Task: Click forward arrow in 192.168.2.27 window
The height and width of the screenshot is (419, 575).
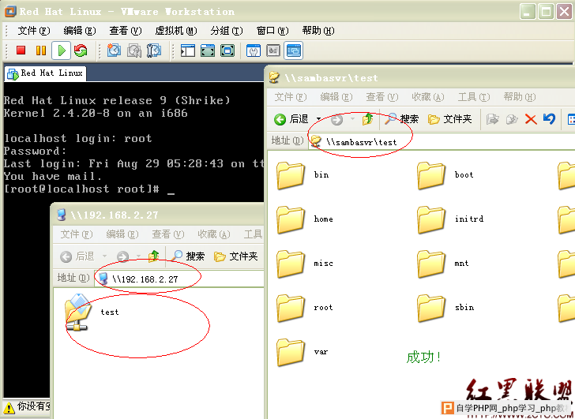Action: (x=123, y=256)
